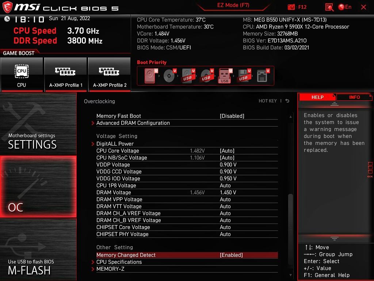Screen dimensions: 374x281
Task: Click the small red squares side panel handle
Action: [370, 169]
